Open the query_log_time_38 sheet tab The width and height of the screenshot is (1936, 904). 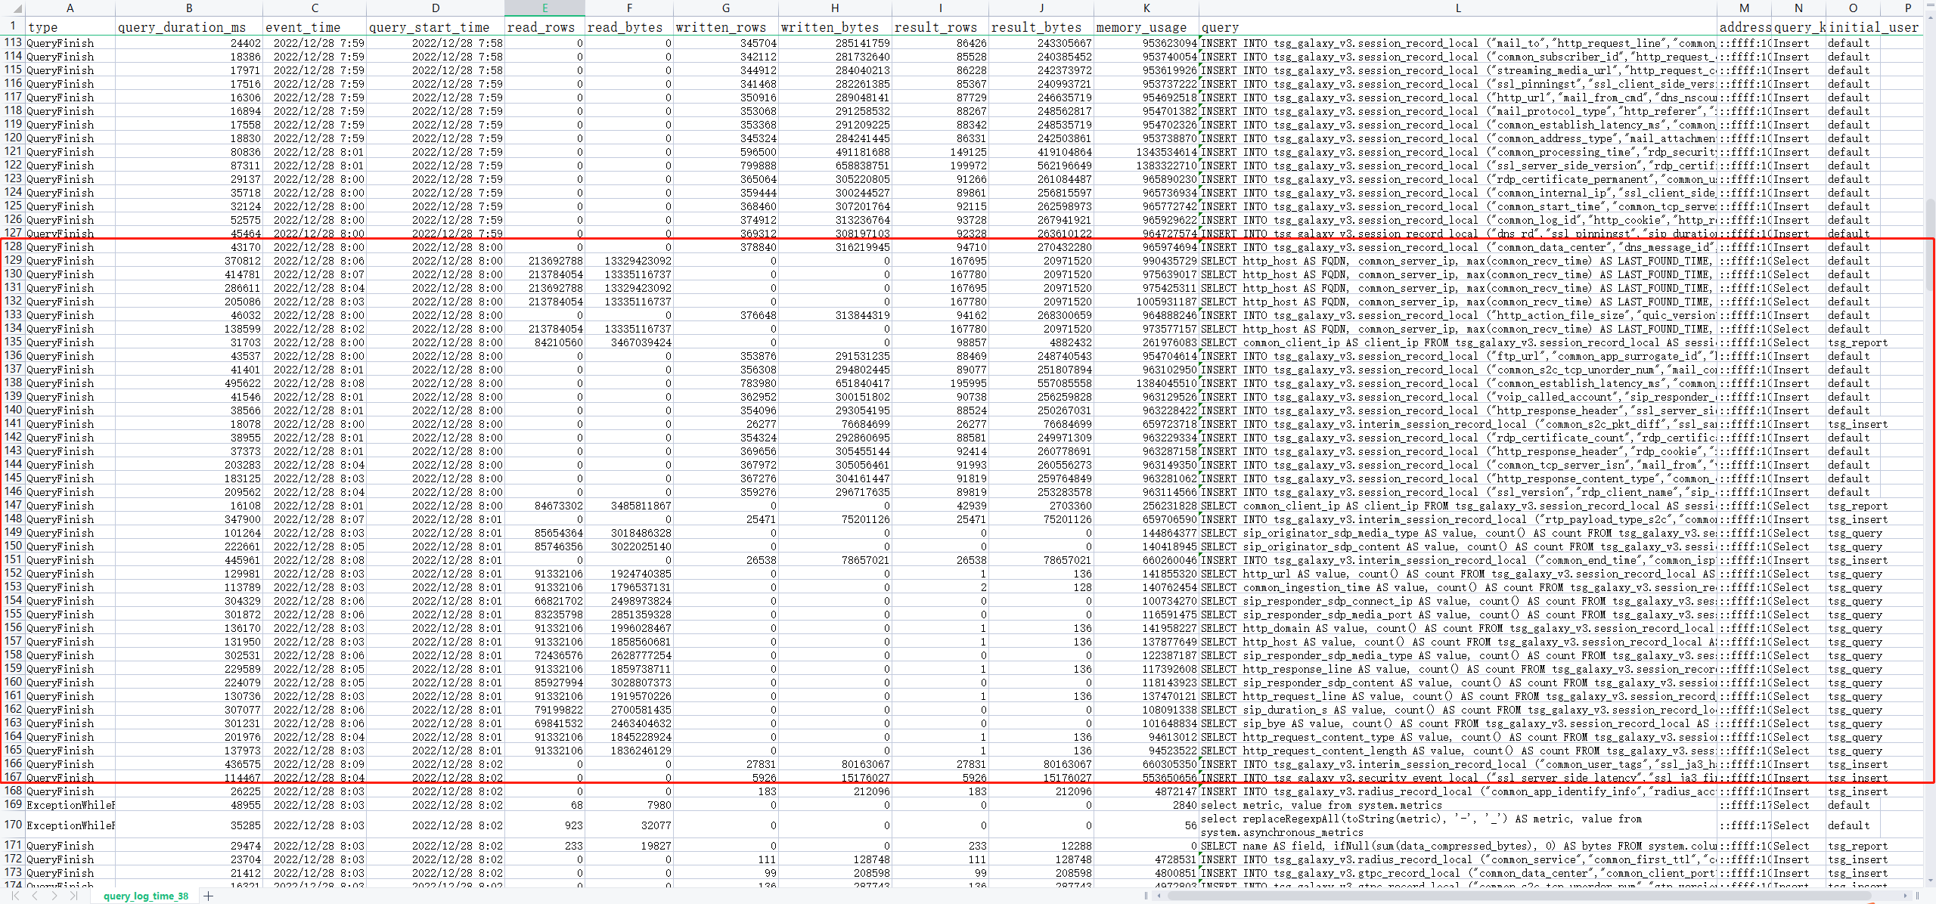pos(146,896)
